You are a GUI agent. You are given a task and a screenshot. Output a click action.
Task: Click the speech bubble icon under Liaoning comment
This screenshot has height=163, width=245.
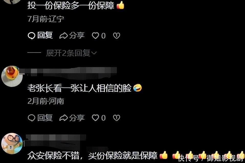click(x=31, y=36)
